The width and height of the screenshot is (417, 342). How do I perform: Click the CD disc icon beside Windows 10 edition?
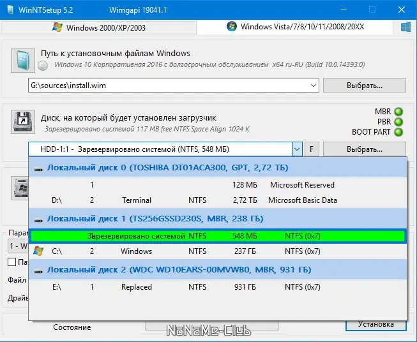(43, 65)
